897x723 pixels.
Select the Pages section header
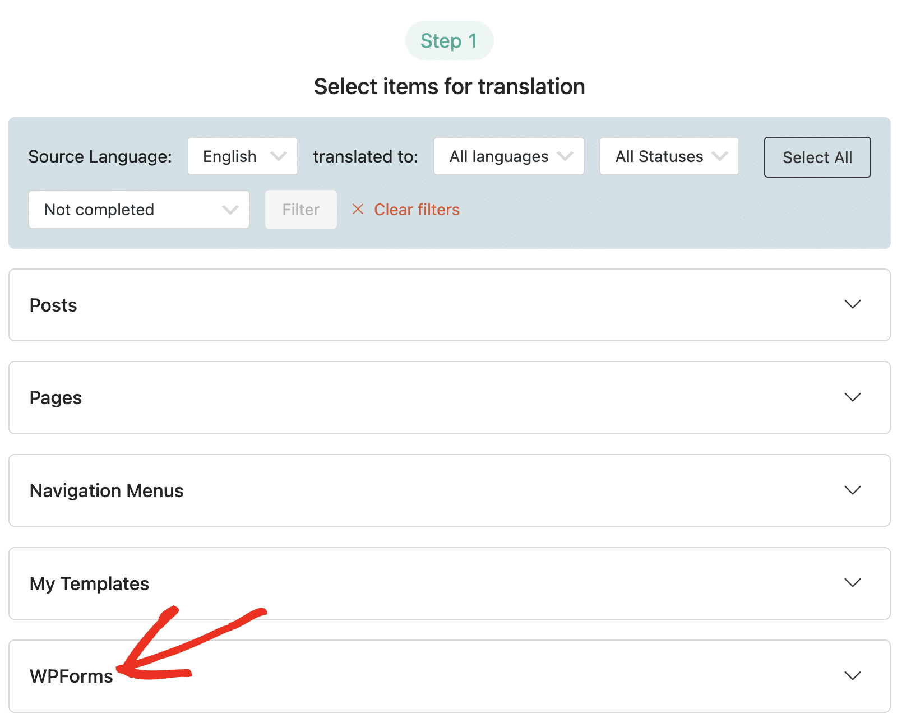point(56,397)
